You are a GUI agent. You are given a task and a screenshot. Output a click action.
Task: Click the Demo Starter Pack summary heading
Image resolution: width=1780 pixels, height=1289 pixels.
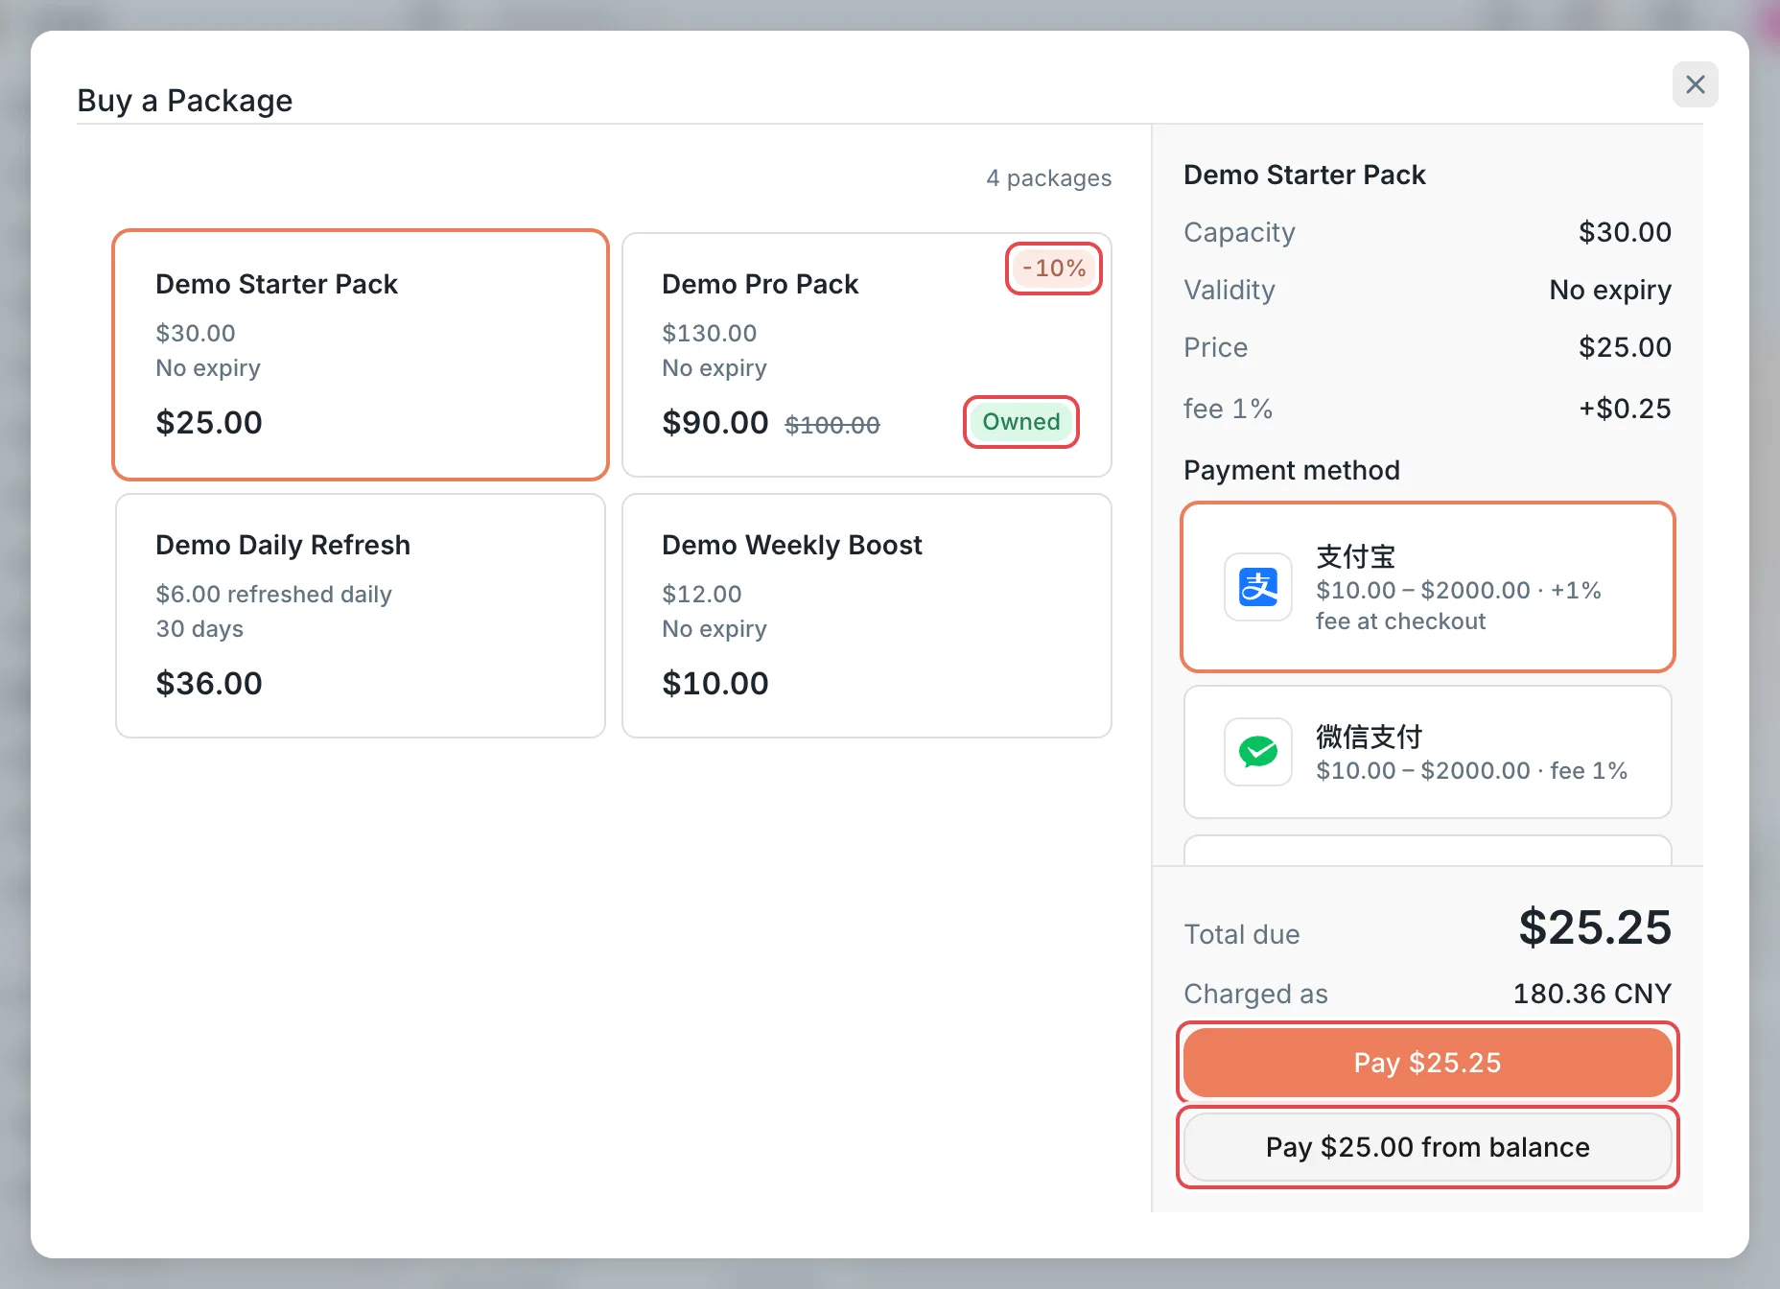click(1304, 175)
